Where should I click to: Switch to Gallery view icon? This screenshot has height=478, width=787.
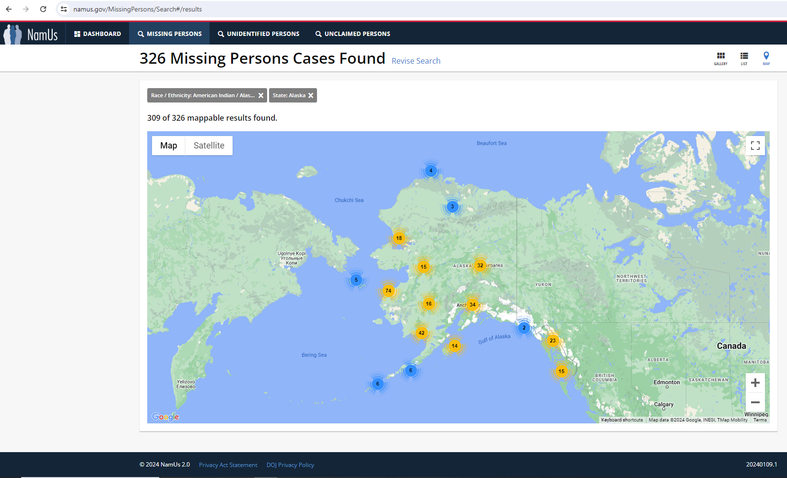720,58
